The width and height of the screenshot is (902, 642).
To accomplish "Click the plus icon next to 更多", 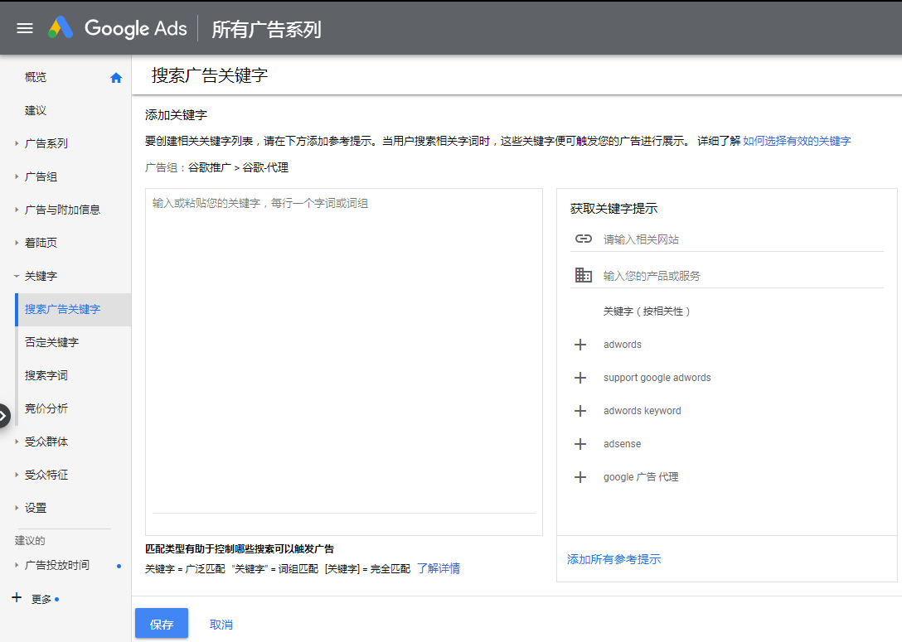I will pyautogui.click(x=17, y=598).
